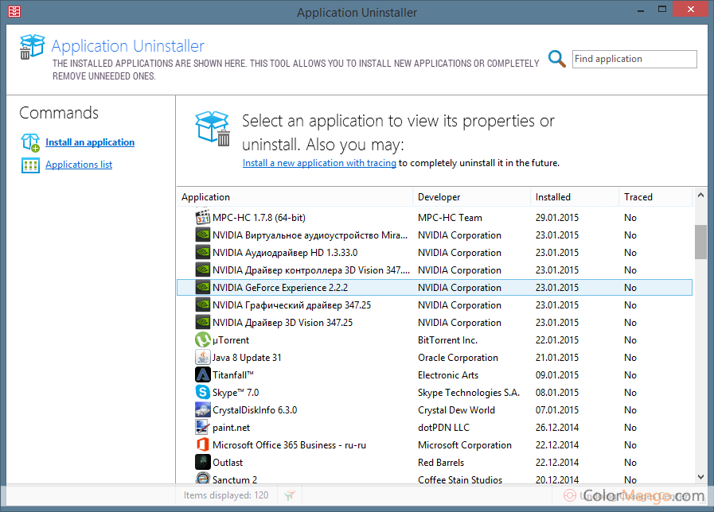
Task: Select the paint.net list entry
Action: pos(435,428)
